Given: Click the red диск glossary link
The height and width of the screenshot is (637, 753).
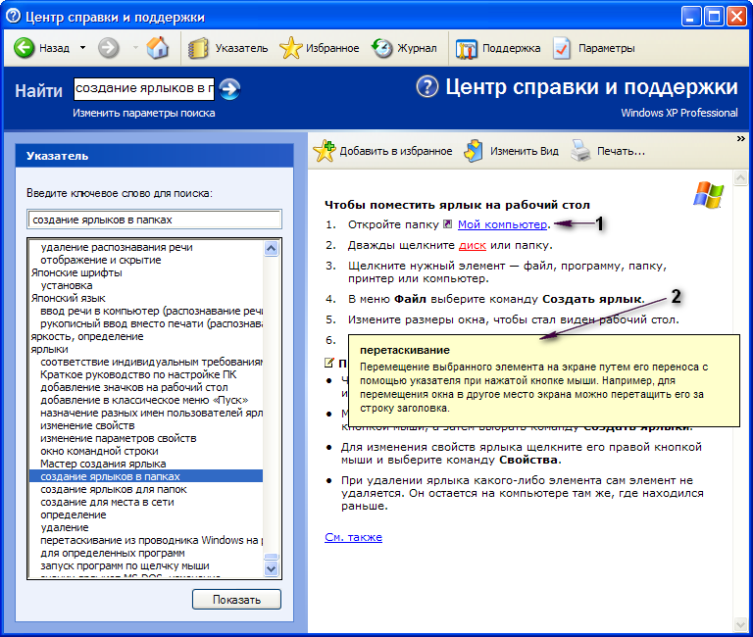Looking at the screenshot, I should 473,245.
